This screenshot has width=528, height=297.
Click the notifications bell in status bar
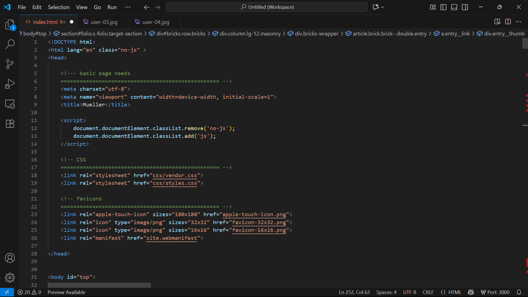(519, 292)
